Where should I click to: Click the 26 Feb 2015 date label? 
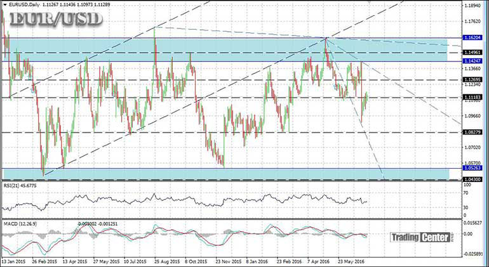44,263
